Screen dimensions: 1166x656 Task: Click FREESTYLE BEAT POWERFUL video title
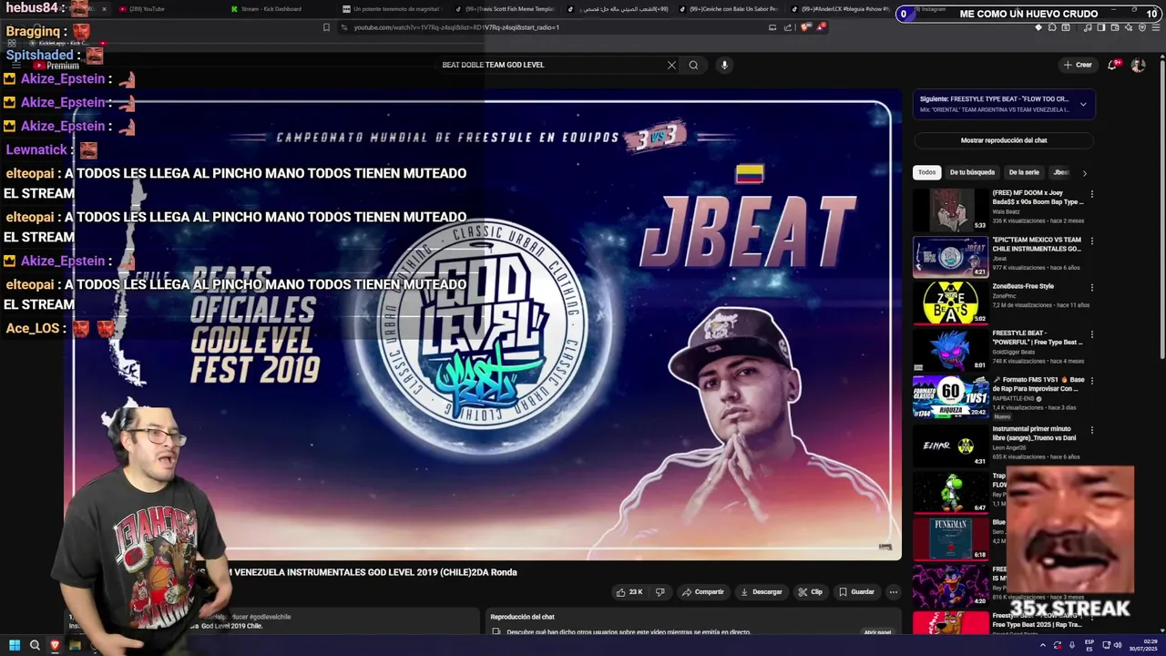click(x=1038, y=338)
